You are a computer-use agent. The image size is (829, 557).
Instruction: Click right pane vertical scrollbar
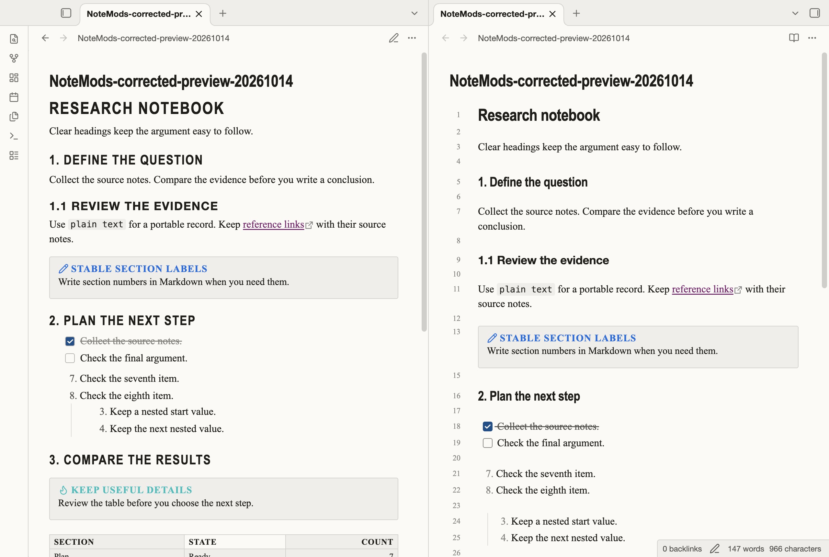(x=824, y=171)
